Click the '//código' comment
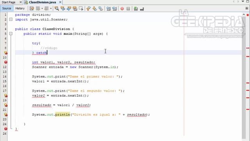The width and height of the screenshot is (250, 141). pyautogui.click(x=49, y=48)
